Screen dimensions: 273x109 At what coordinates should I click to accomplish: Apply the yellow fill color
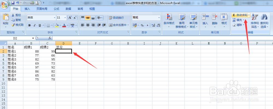tap(57, 25)
